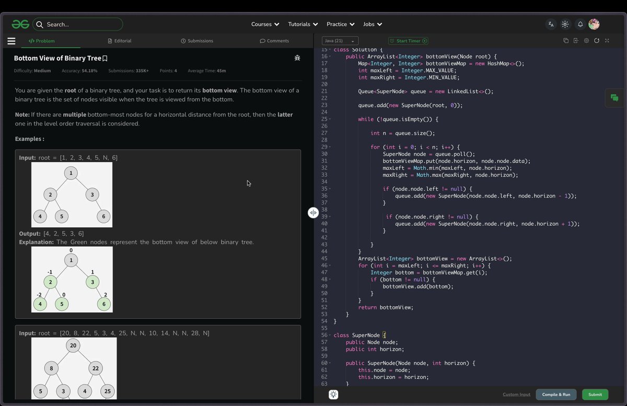Click the problem title Bottom View of Binary Tree
Screen dimensions: 627x406
point(57,59)
